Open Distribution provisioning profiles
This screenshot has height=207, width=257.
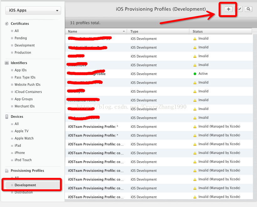pyautogui.click(x=24, y=192)
